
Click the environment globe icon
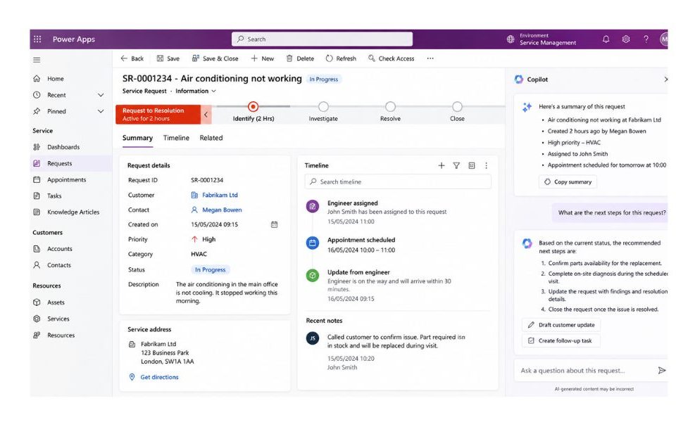[x=511, y=39]
